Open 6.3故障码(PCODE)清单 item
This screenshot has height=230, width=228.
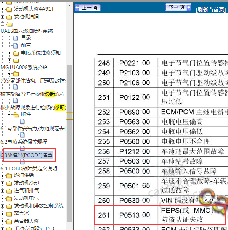(26, 155)
